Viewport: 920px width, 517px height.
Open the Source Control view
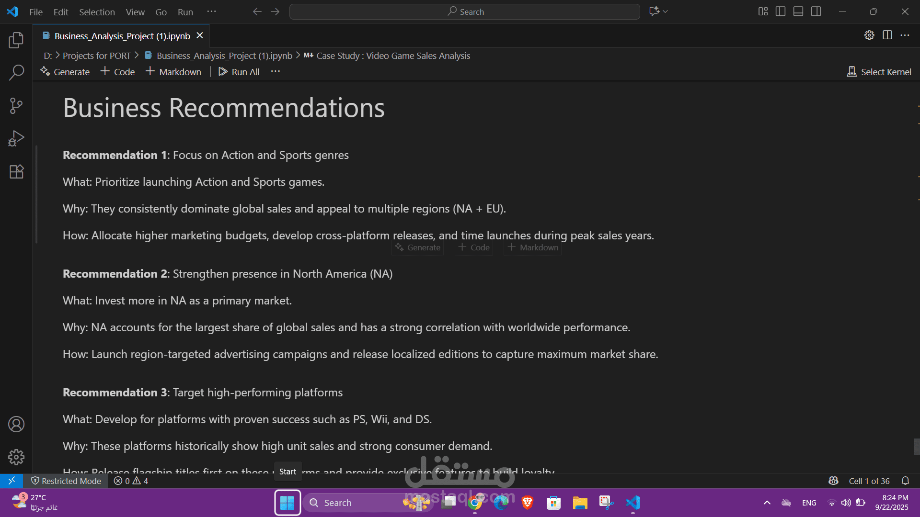pos(16,106)
